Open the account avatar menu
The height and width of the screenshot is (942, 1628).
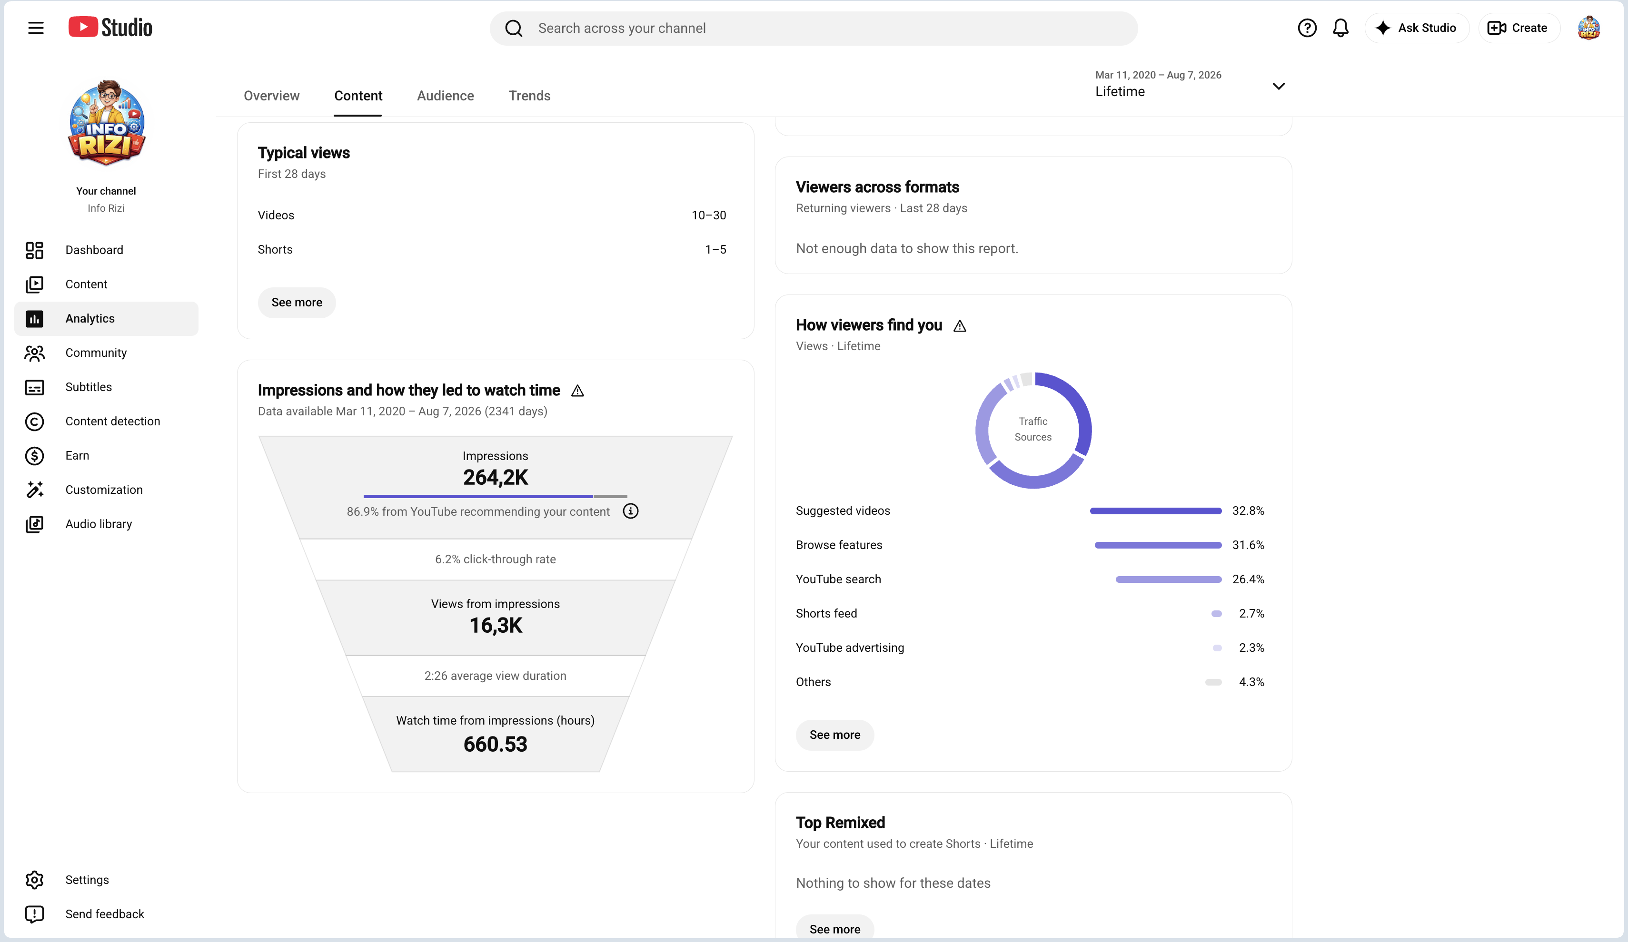pyautogui.click(x=1588, y=28)
